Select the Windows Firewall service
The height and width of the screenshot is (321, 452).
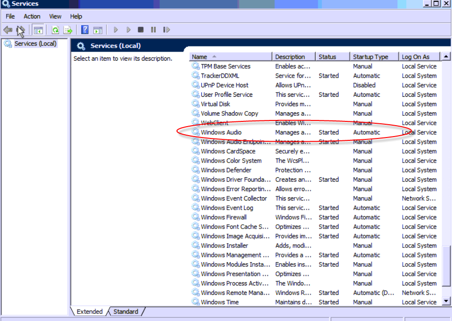point(315,217)
